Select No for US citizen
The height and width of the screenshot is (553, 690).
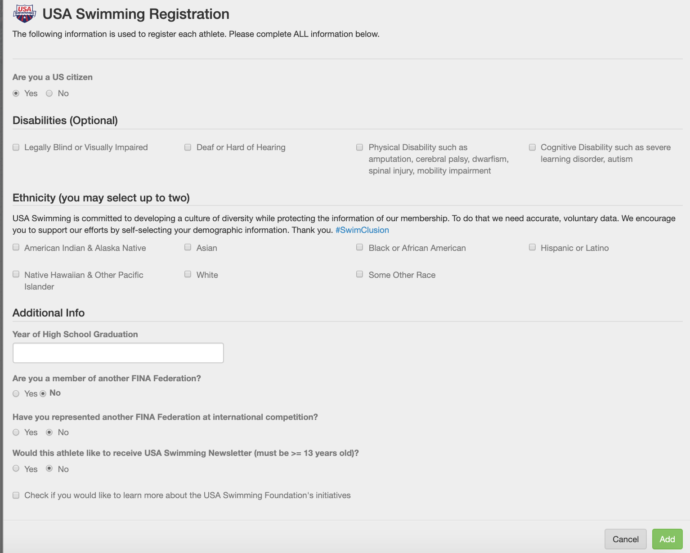click(49, 94)
